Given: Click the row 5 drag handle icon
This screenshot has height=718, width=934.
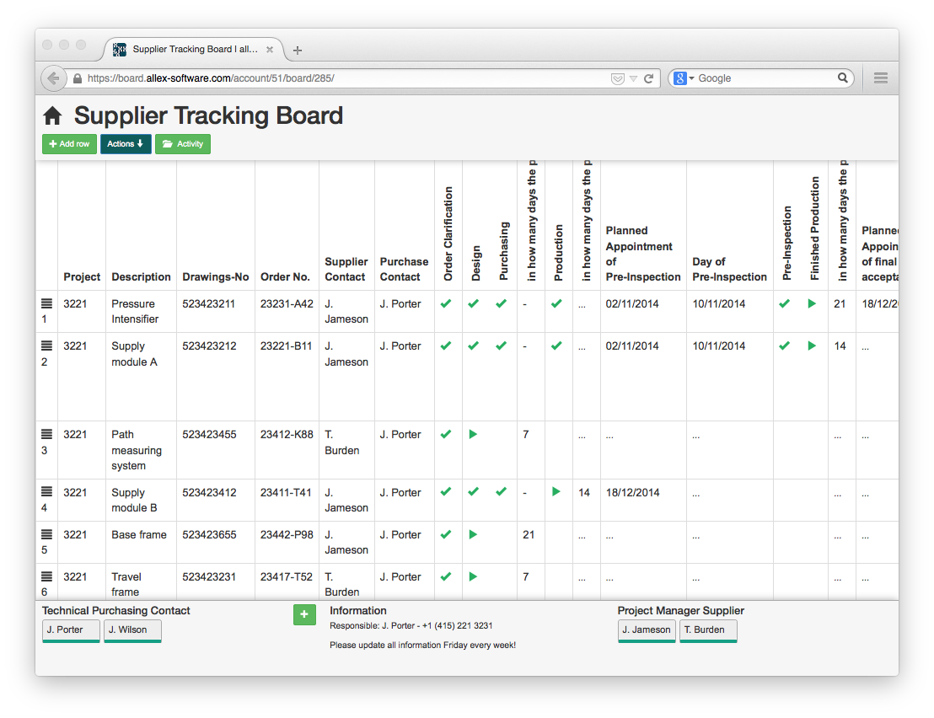Looking at the screenshot, I should click(x=46, y=534).
